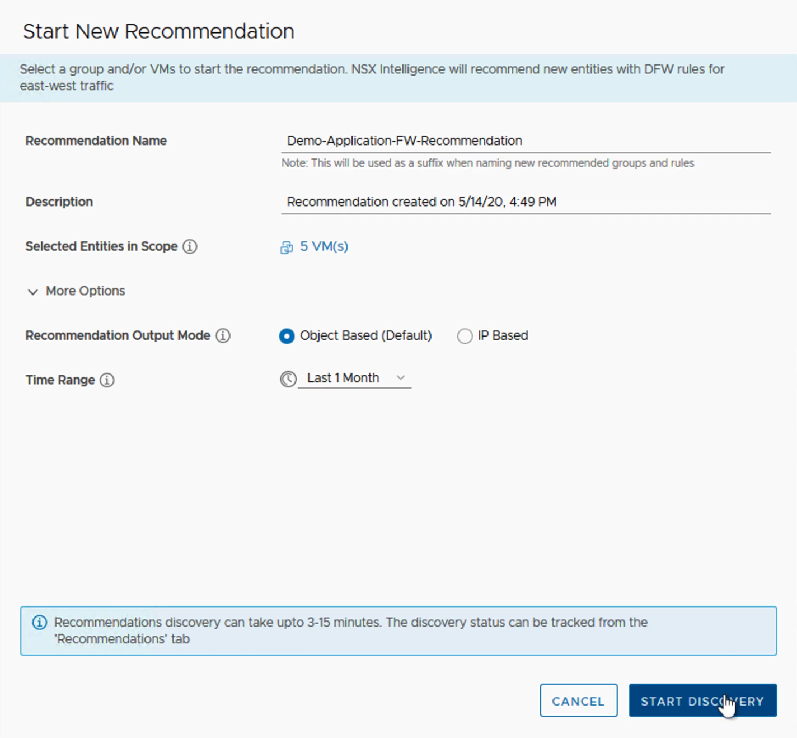
Task: Click the Recommendation Output Mode label
Action: (118, 335)
